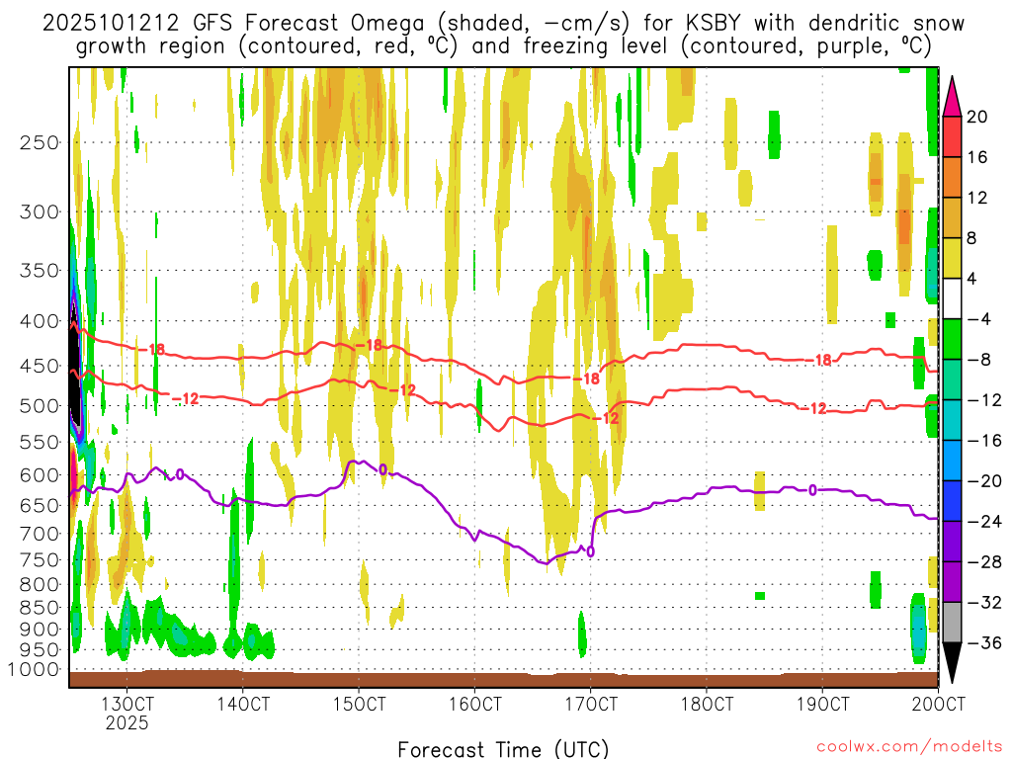Image resolution: width=1012 pixels, height=759 pixels.
Task: Click the Forecast Time (UTC) axis title
Action: [503, 749]
